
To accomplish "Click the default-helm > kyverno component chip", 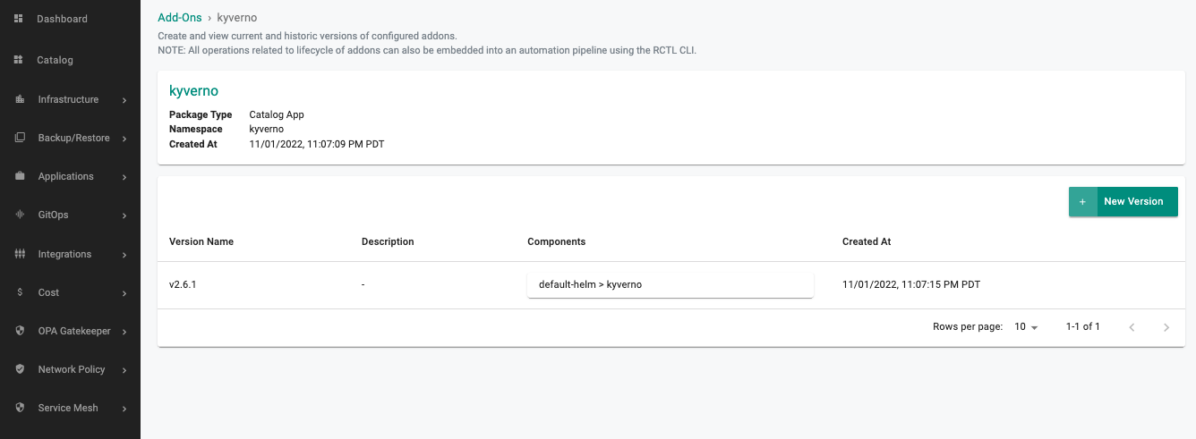I will [671, 284].
